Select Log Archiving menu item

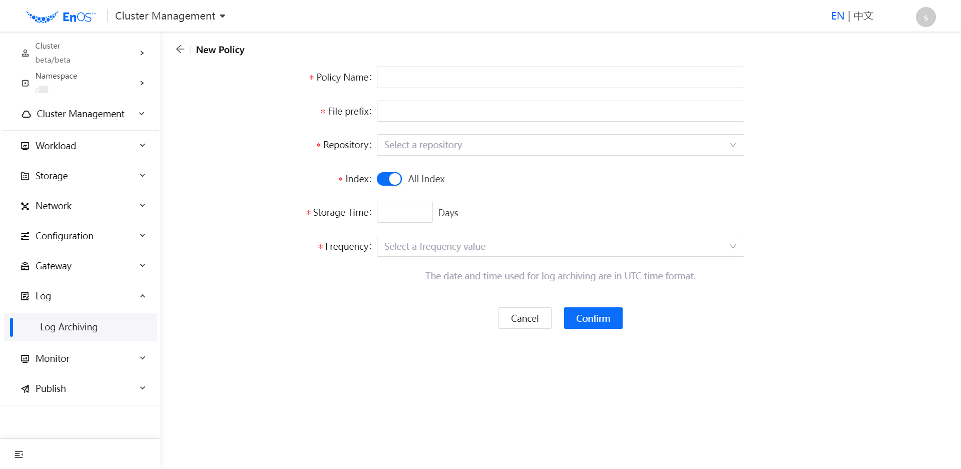[x=69, y=327]
